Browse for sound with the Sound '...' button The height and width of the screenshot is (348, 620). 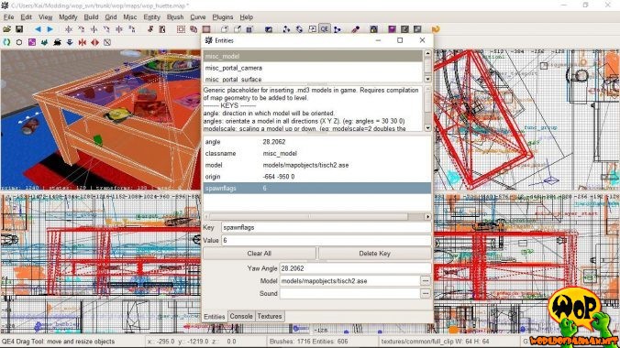coord(426,293)
